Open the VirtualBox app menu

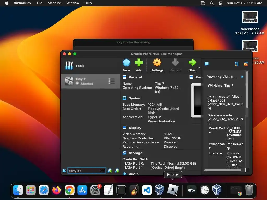[x=22, y=3]
